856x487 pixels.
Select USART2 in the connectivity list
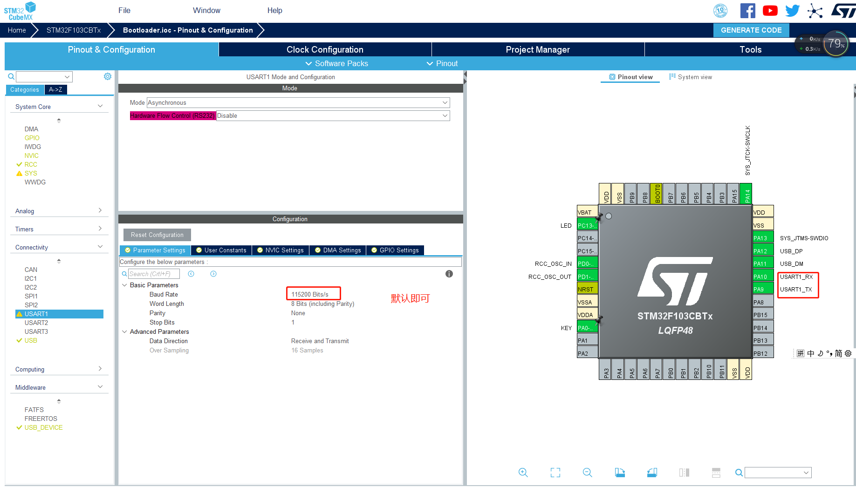point(36,323)
